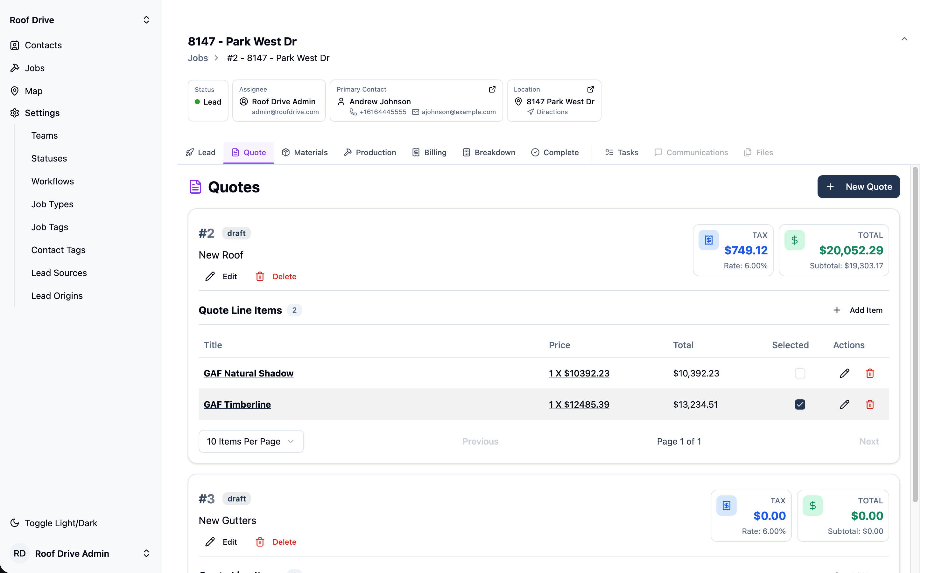The image size is (935, 573).
Task: Click the Next pagination control
Action: (x=869, y=441)
